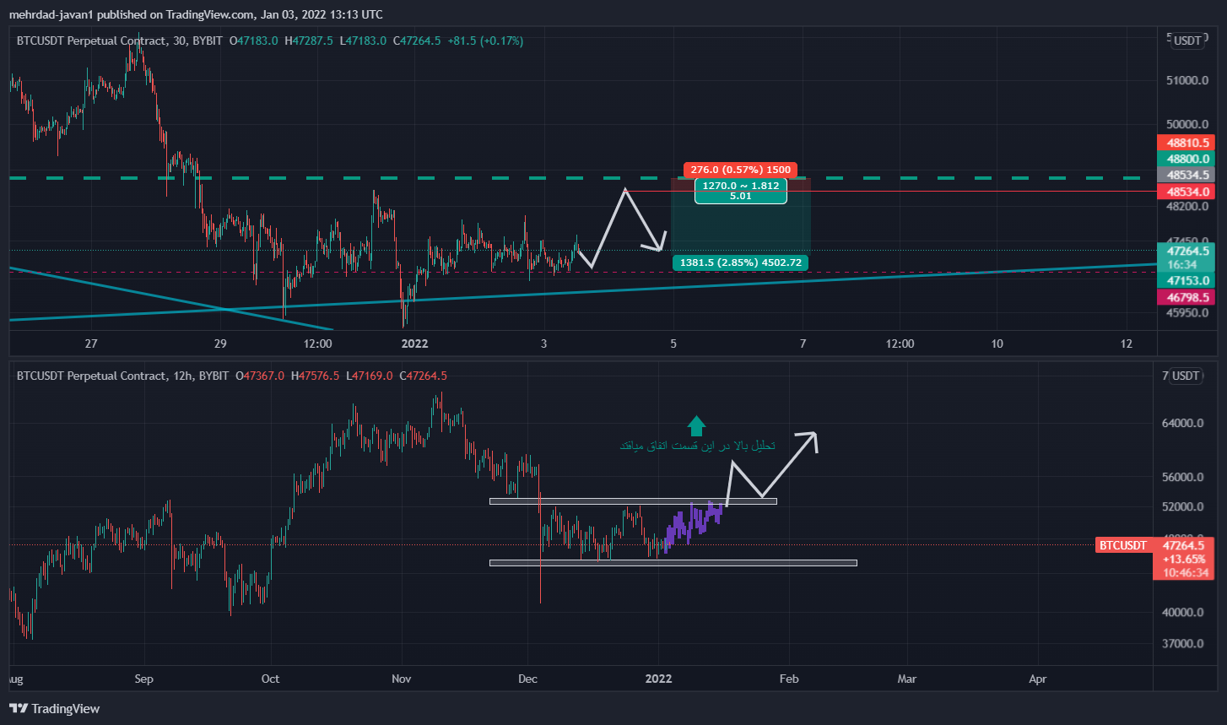The height and width of the screenshot is (725, 1227).
Task: Click the green up-arrow marker on the 12h chart
Action: (x=695, y=426)
